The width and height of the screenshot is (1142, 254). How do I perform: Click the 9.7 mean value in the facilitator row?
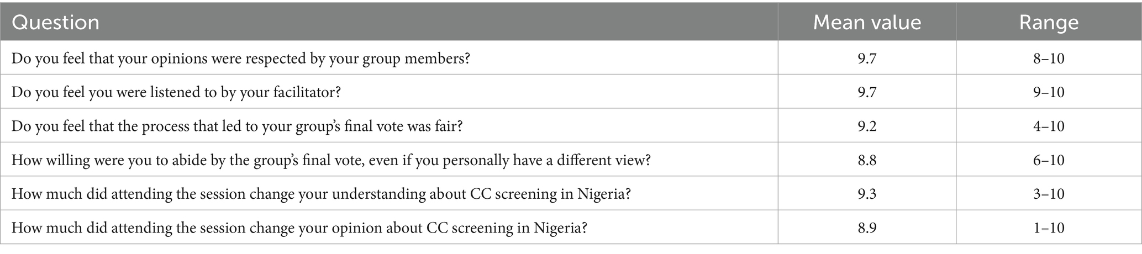867,92
